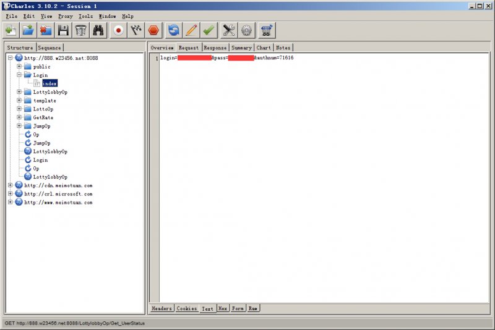Expand the public folder
Image resolution: width=495 pixels, height=330 pixels.
(19, 66)
